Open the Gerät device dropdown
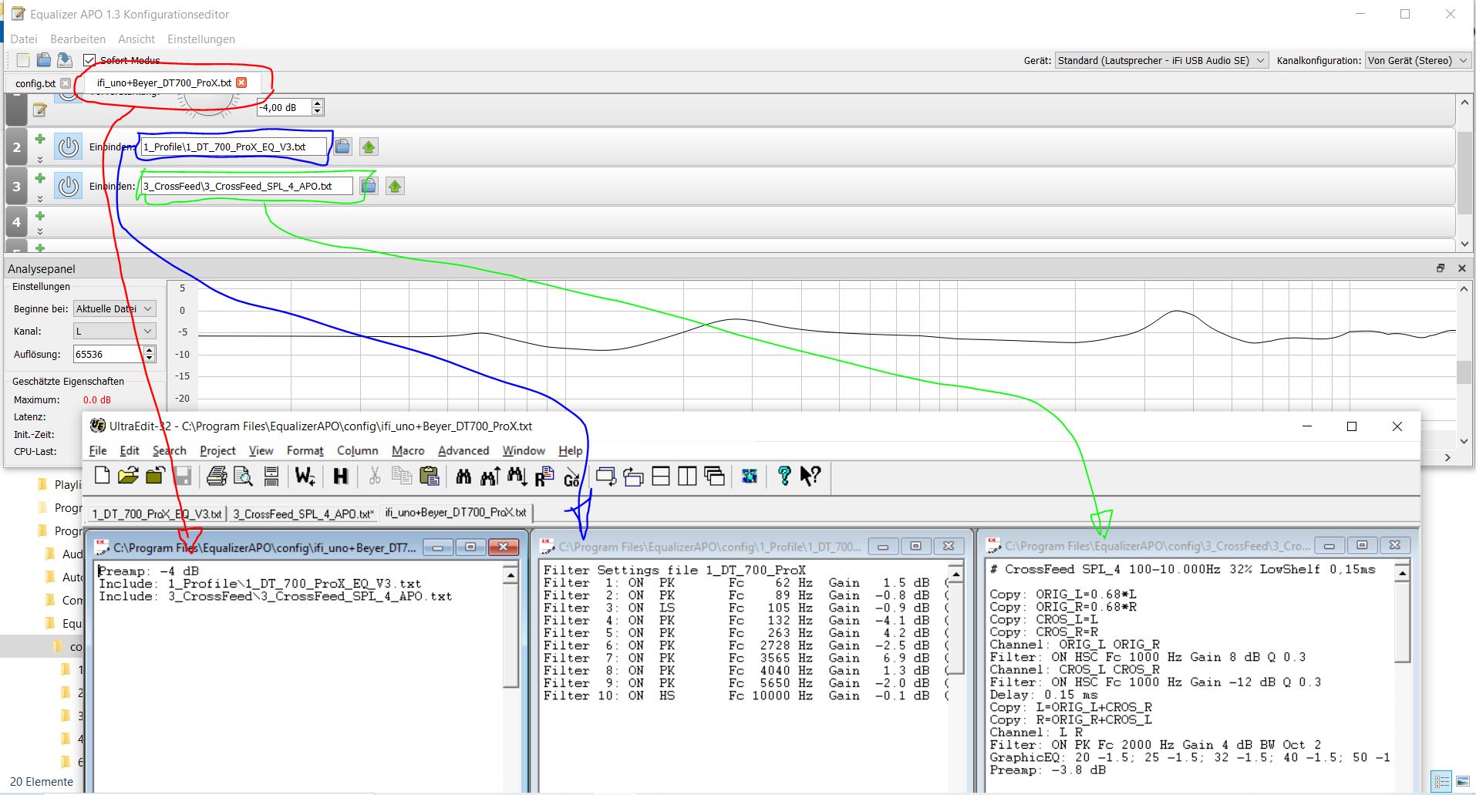The height and width of the screenshot is (795, 1476). pyautogui.click(x=1162, y=60)
